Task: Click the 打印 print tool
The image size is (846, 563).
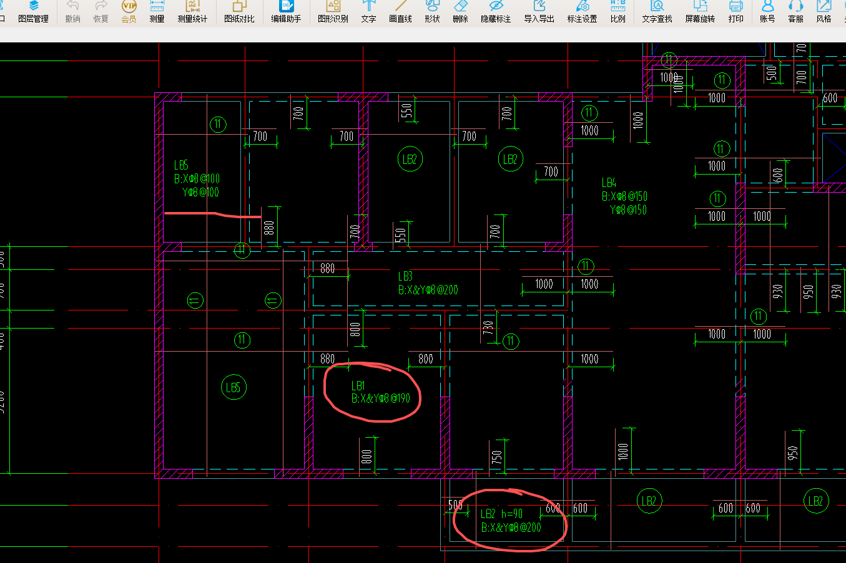Action: [735, 12]
